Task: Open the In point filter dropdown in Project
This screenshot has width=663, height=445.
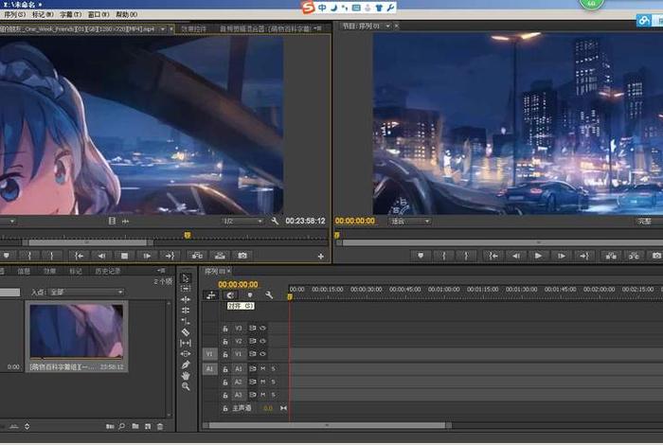Action: pyautogui.click(x=87, y=292)
